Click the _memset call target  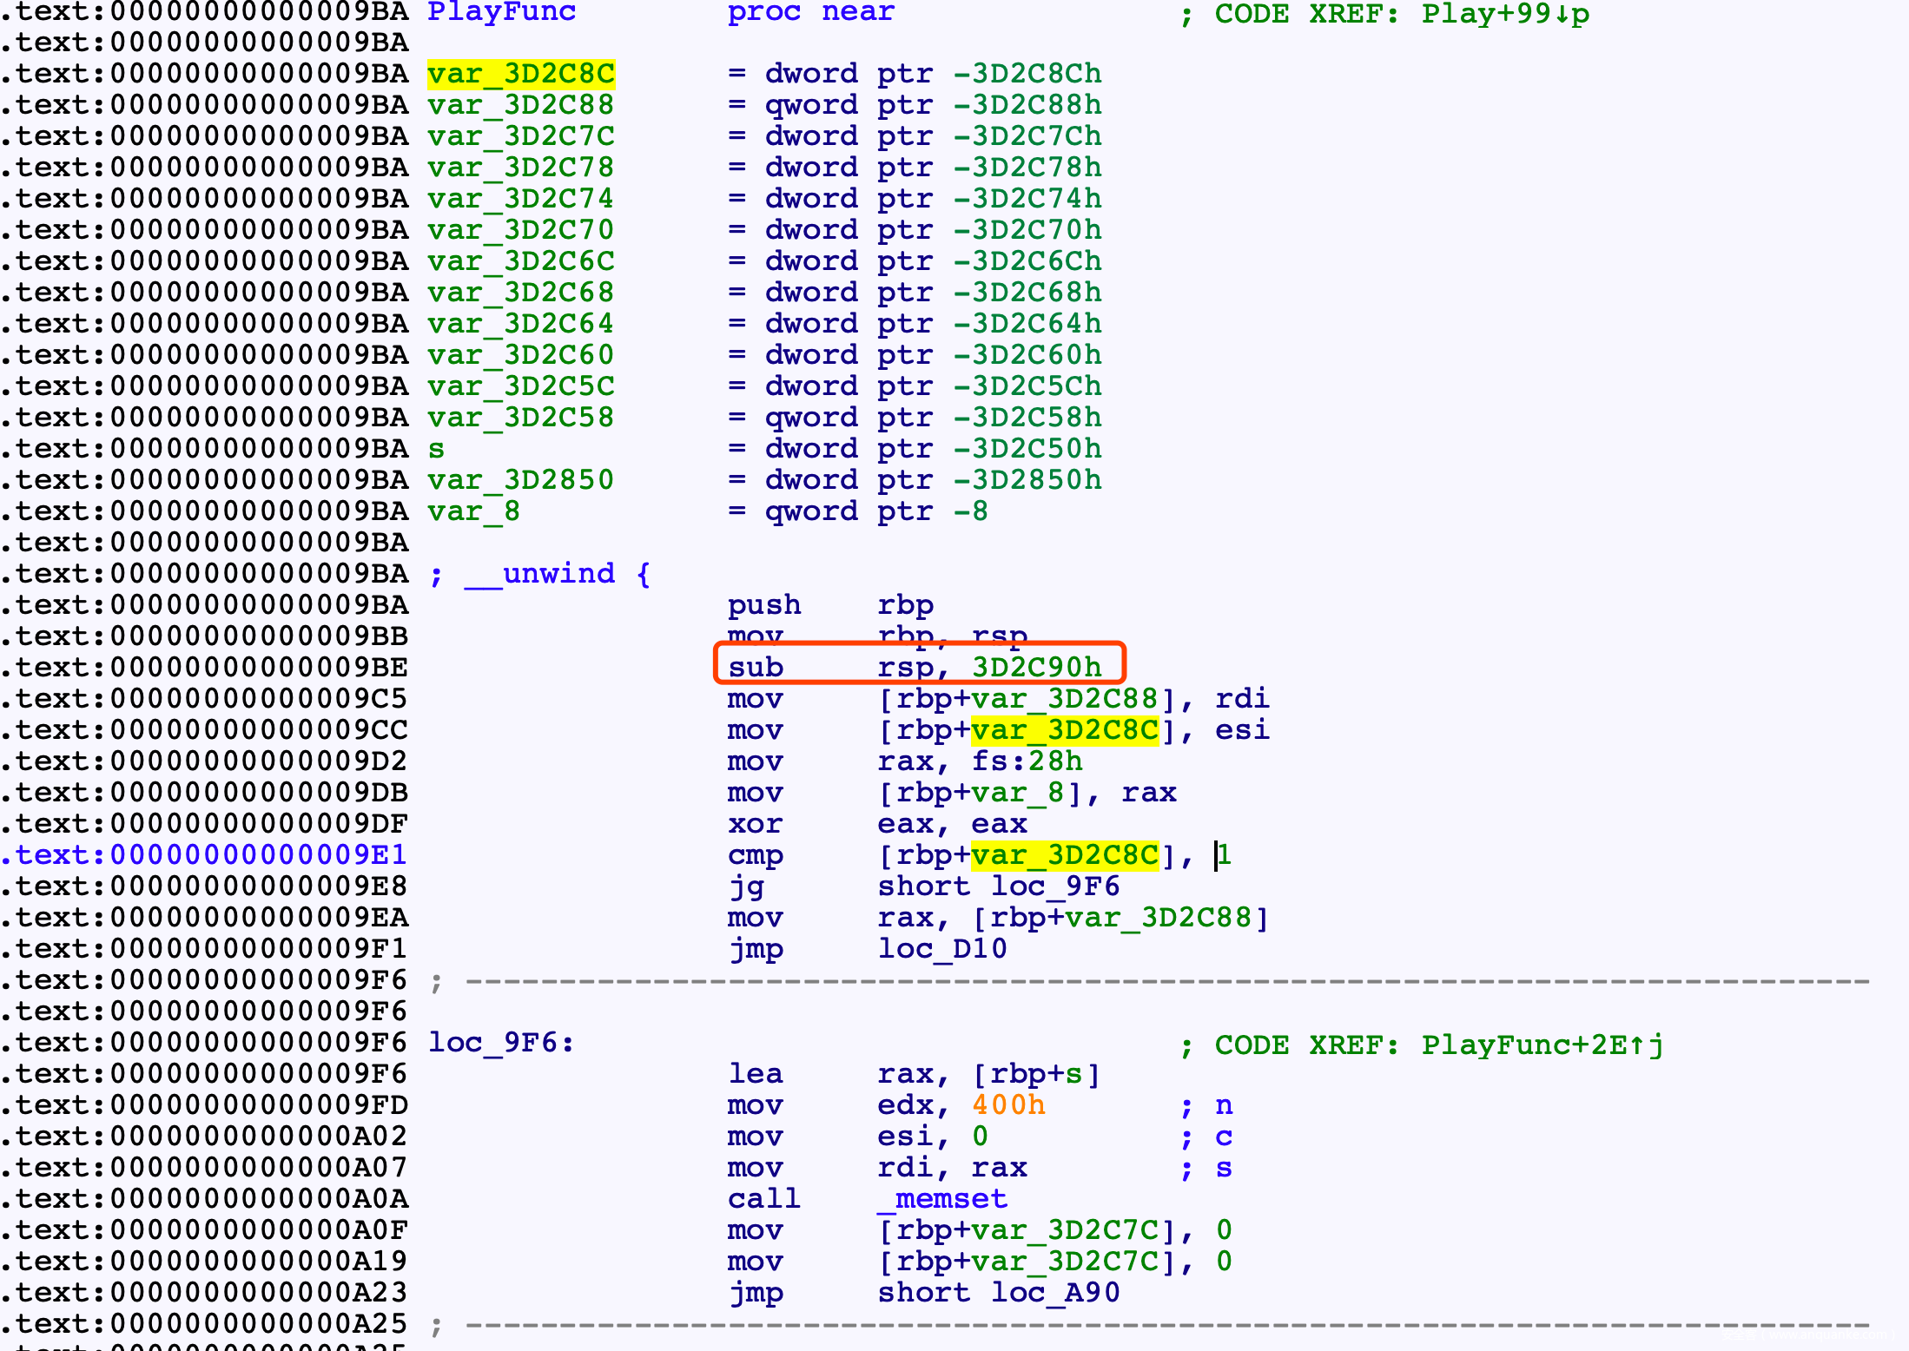(x=941, y=1199)
